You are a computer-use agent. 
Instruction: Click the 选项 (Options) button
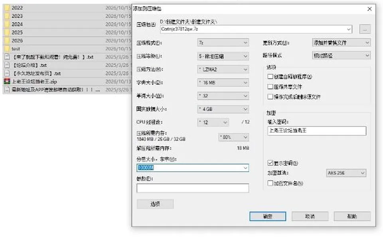pyautogui.click(x=155, y=204)
